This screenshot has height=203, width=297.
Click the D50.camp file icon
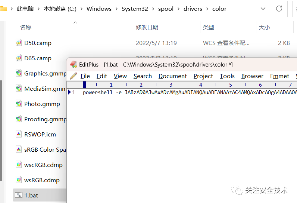19,43
